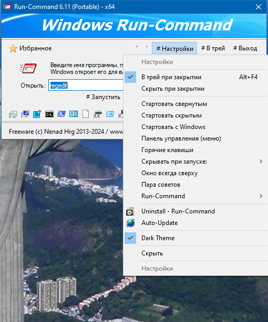Image resolution: width=268 pixels, height=322 pixels.
Task: Toggle Окно всегда сверху
Action: (195, 173)
